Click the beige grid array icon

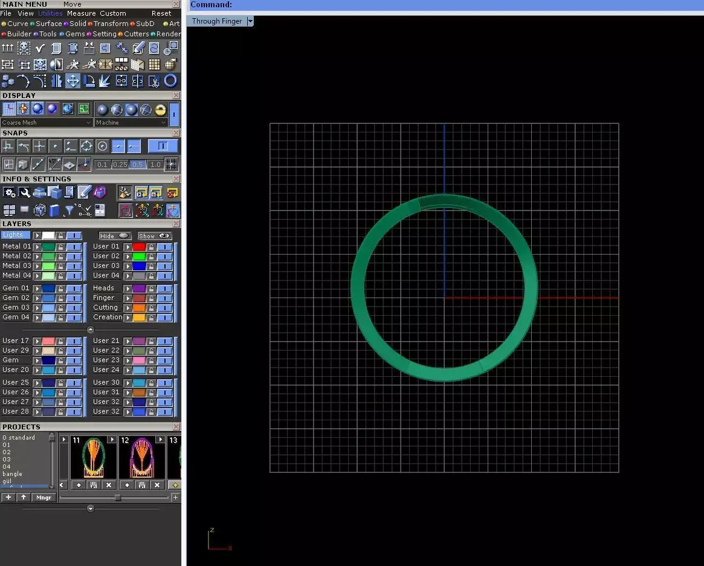pyautogui.click(x=154, y=65)
